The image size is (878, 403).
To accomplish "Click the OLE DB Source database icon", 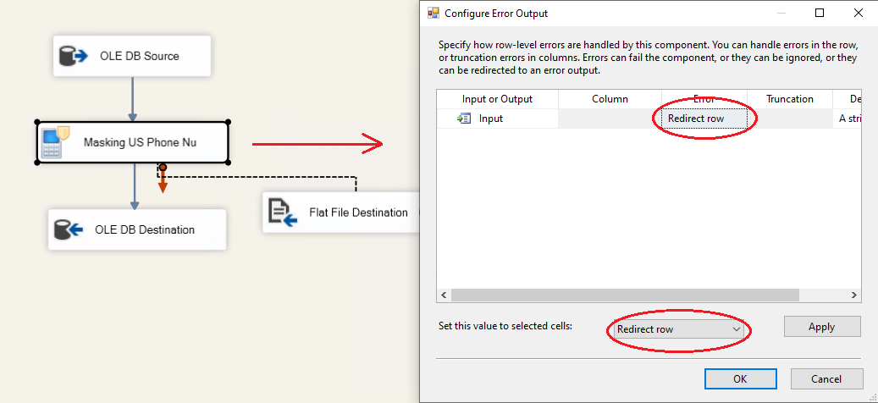I will coord(73,57).
